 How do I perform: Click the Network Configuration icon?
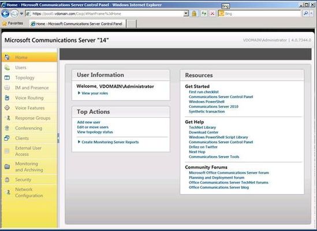coord(8,192)
